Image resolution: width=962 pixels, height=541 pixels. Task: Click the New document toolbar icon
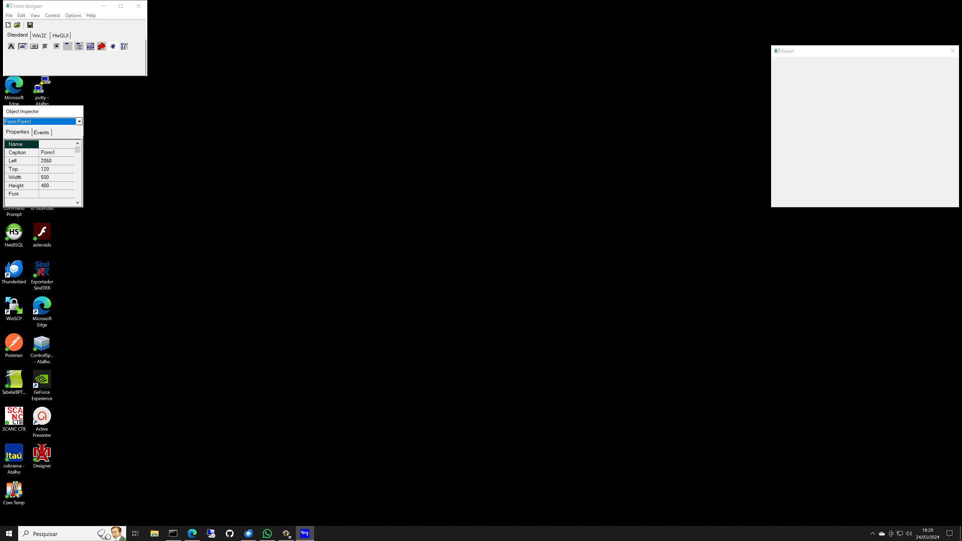point(8,25)
